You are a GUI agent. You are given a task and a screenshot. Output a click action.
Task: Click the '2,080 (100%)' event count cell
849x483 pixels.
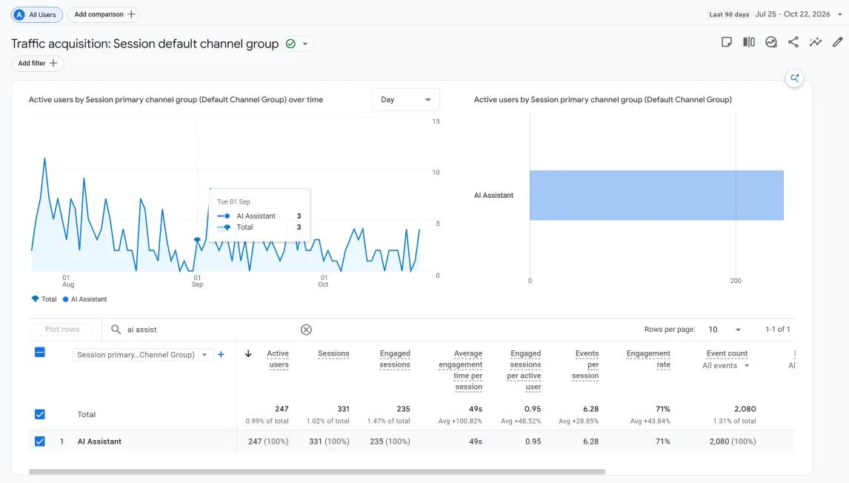[x=733, y=442]
